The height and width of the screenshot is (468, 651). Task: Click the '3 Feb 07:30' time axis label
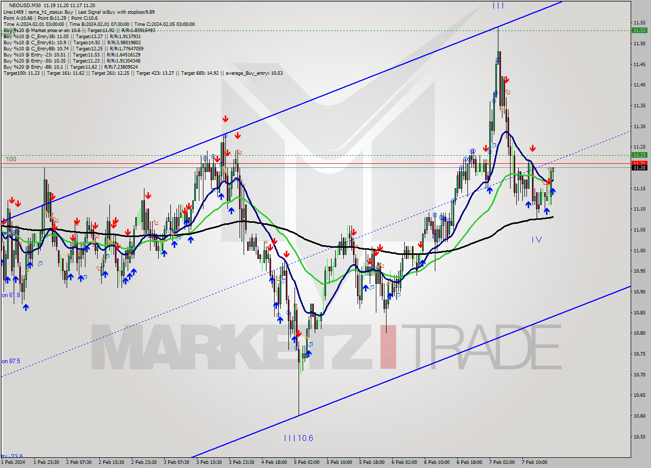176,462
